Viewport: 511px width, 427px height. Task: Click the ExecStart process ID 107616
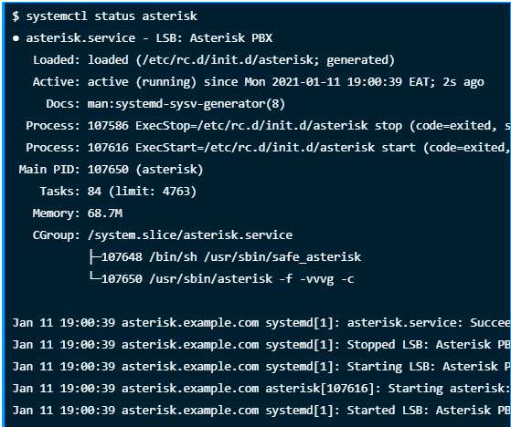click(x=108, y=148)
